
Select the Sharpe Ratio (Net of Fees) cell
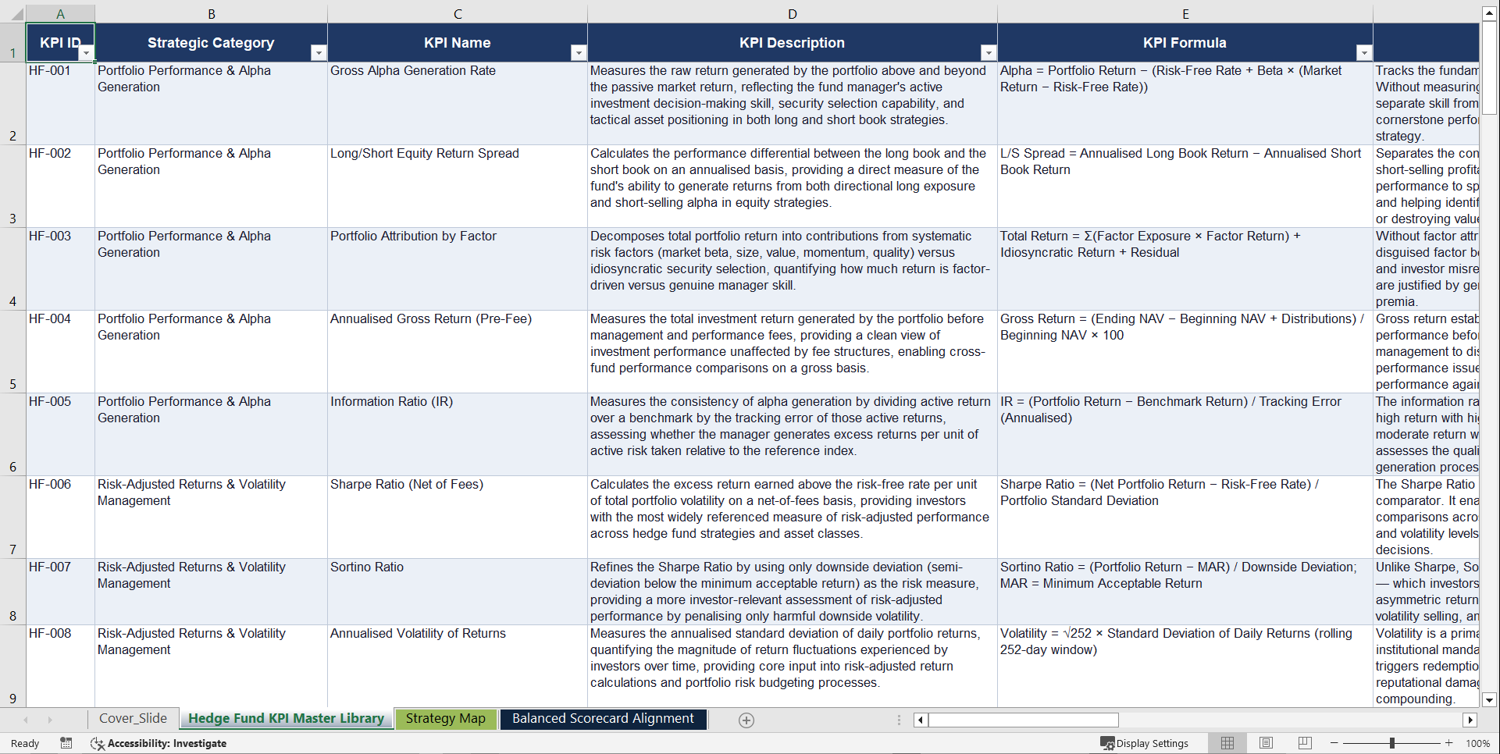tap(458, 517)
